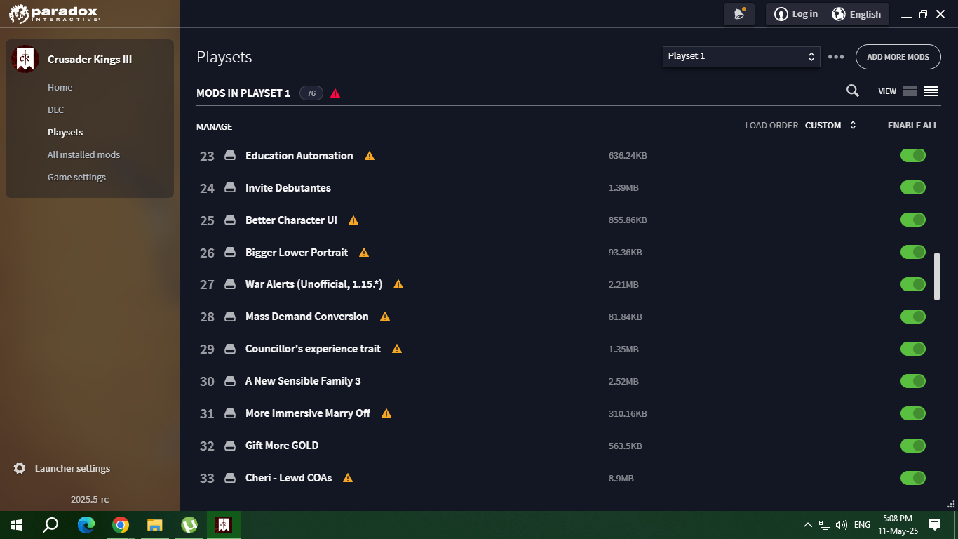
Task: Switch to the list view icon
Action: click(931, 91)
